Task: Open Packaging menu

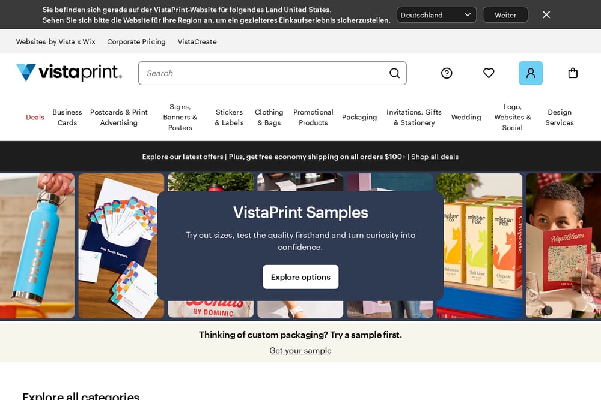Action: point(359,117)
